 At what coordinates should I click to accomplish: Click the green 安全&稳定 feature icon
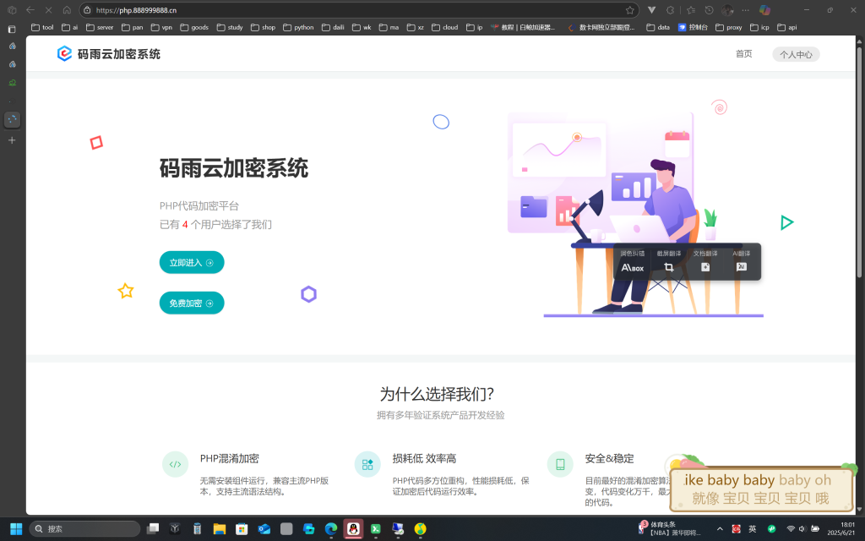[559, 464]
